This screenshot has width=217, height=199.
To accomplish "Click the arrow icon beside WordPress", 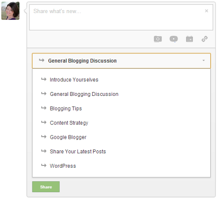I will coord(44,165).
